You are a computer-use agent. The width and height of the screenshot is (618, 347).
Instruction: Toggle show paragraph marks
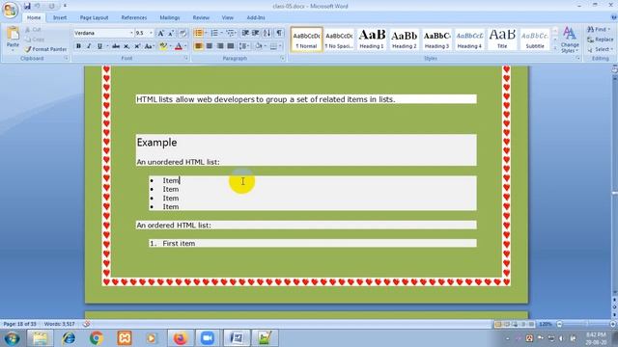click(279, 33)
